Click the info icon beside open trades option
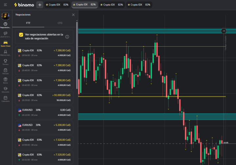236x165 pixels. (67, 37)
